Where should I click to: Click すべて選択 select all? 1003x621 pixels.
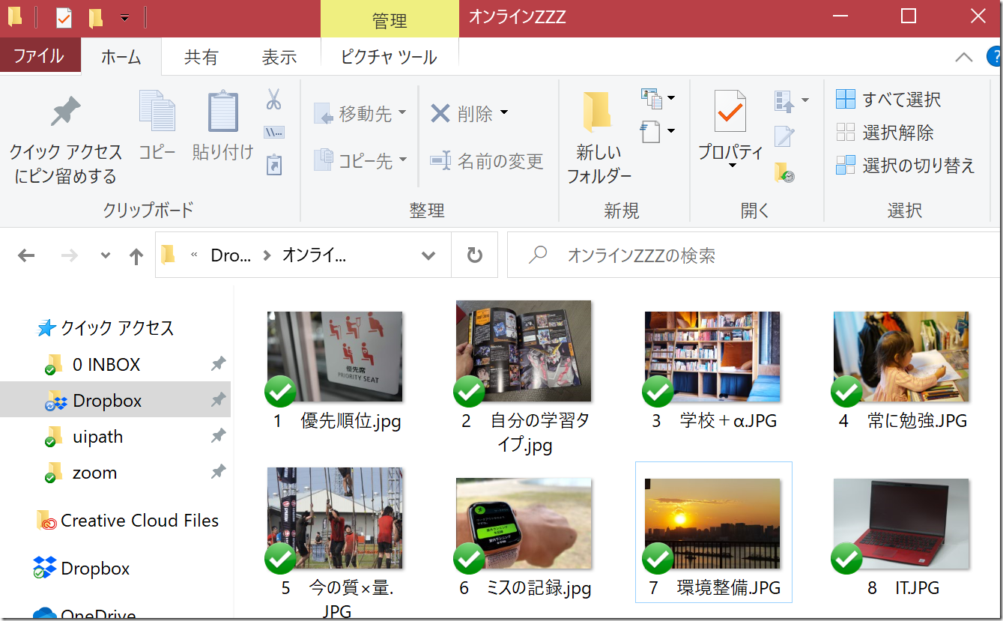point(888,99)
